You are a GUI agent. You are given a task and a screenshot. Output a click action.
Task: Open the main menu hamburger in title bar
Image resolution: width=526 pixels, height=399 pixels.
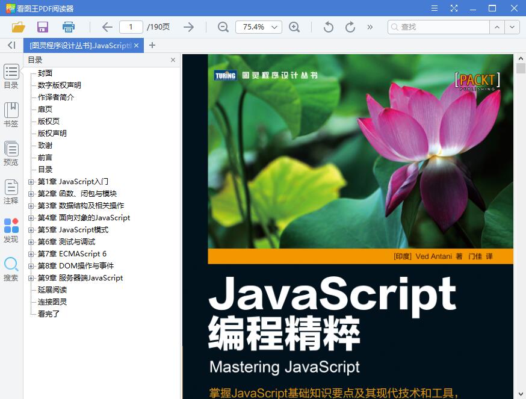click(435, 8)
